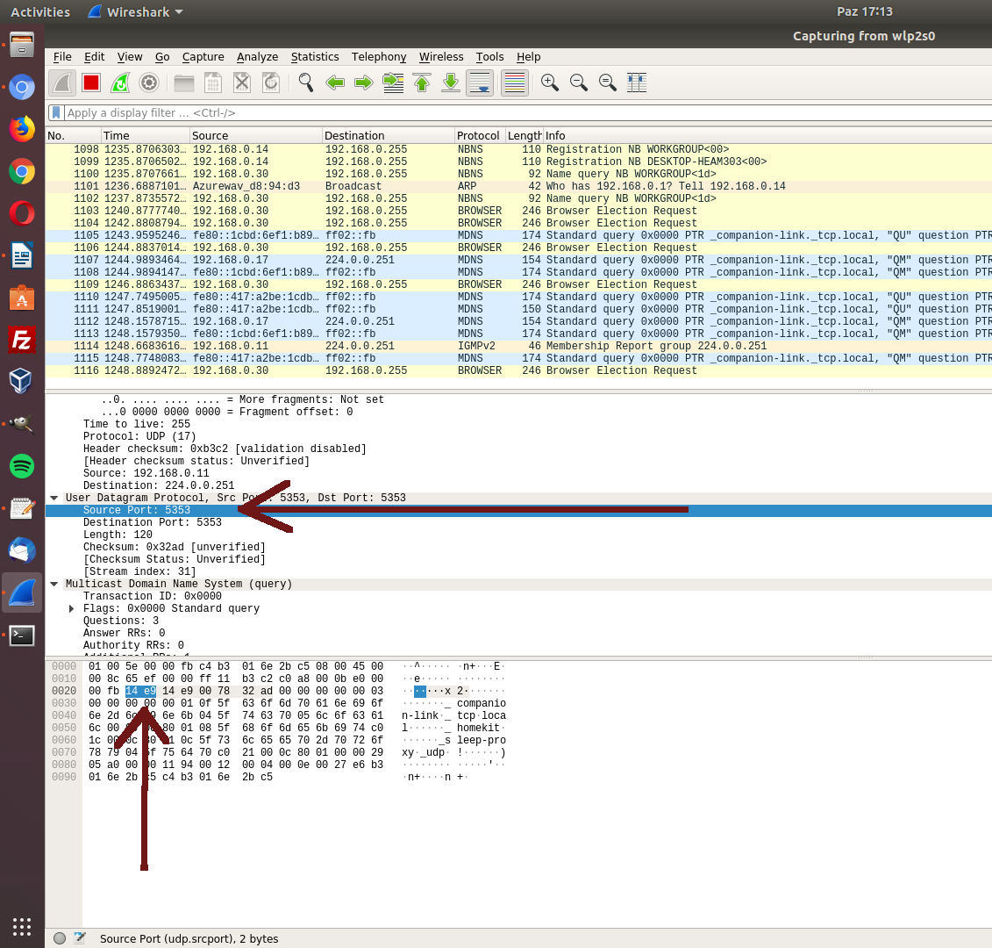The width and height of the screenshot is (992, 948).
Task: Select Checksum: 0x32ad [unverified] line
Action: [174, 547]
